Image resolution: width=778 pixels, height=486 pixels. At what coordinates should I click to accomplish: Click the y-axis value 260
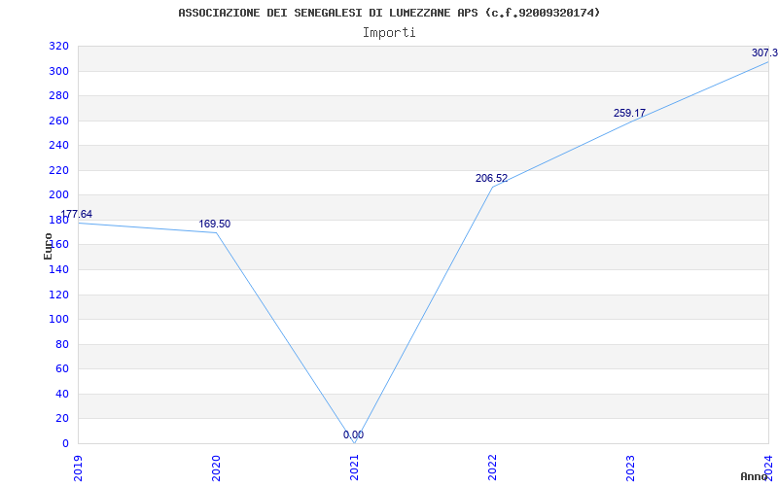(58, 121)
